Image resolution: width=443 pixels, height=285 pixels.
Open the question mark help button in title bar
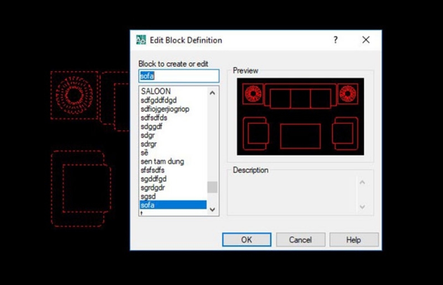[336, 40]
